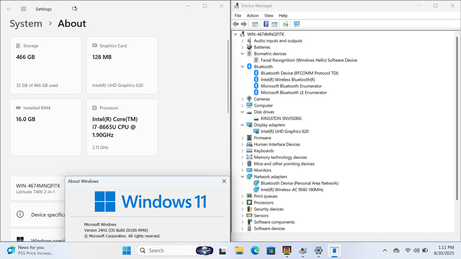The image size is (461, 259).
Task: Click the Update driver toolbar icon
Action: coord(286,24)
